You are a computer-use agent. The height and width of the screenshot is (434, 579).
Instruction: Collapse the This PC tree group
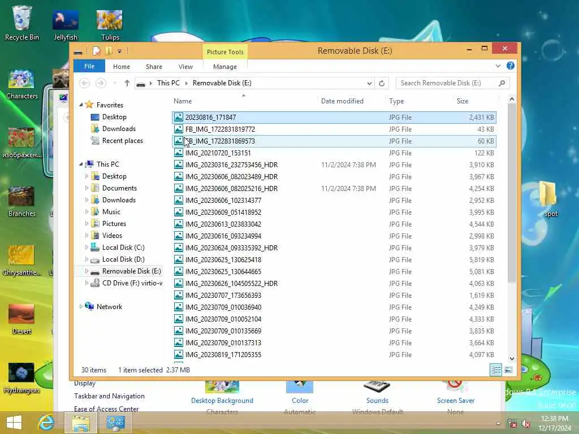(81, 164)
